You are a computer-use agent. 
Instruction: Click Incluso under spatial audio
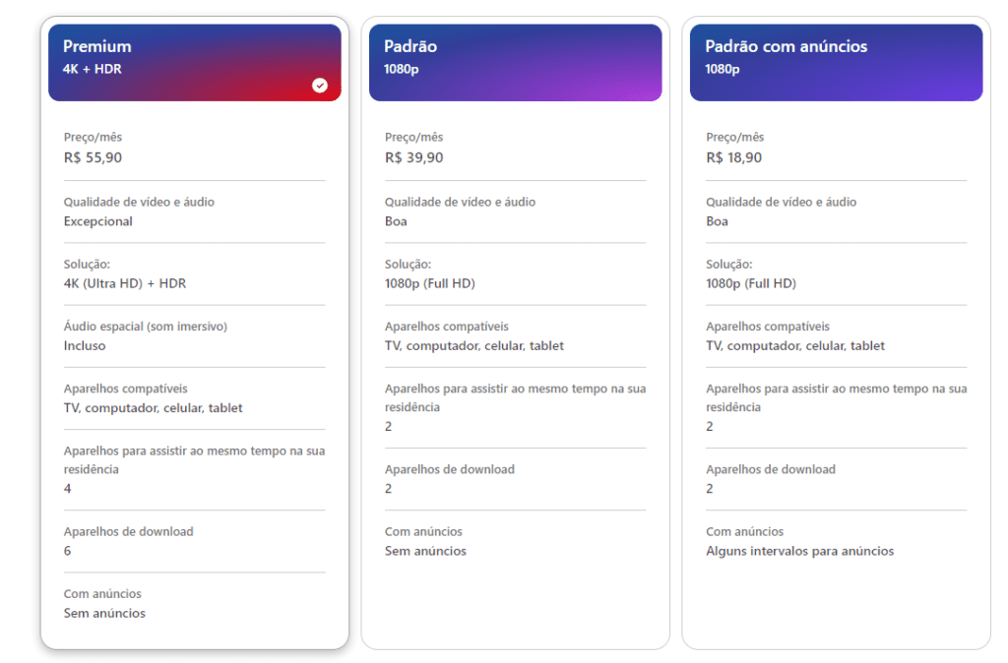click(x=85, y=346)
